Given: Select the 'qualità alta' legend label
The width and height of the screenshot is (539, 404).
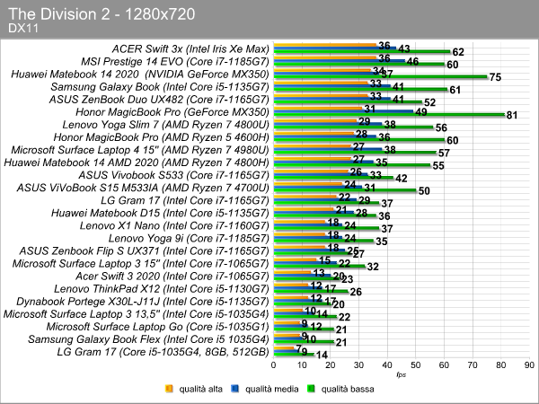Looking at the screenshot, I should [200, 389].
